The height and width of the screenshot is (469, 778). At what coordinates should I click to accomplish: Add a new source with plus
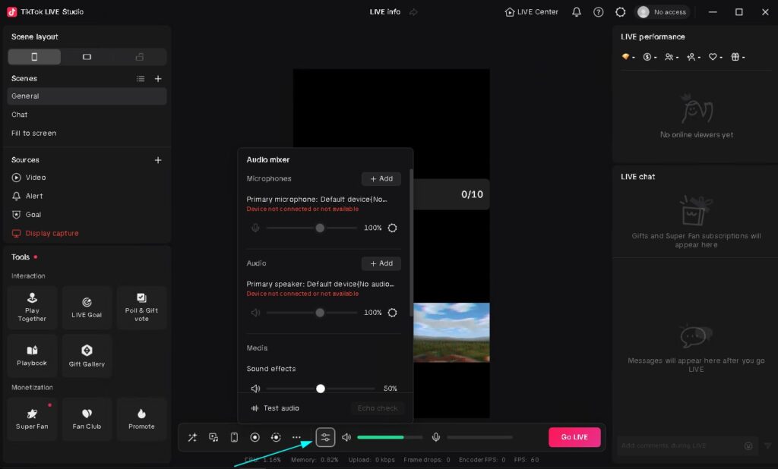pyautogui.click(x=158, y=160)
